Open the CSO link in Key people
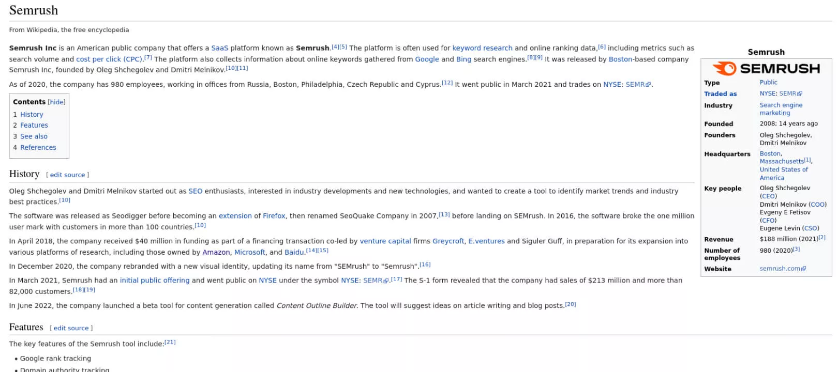 point(811,228)
